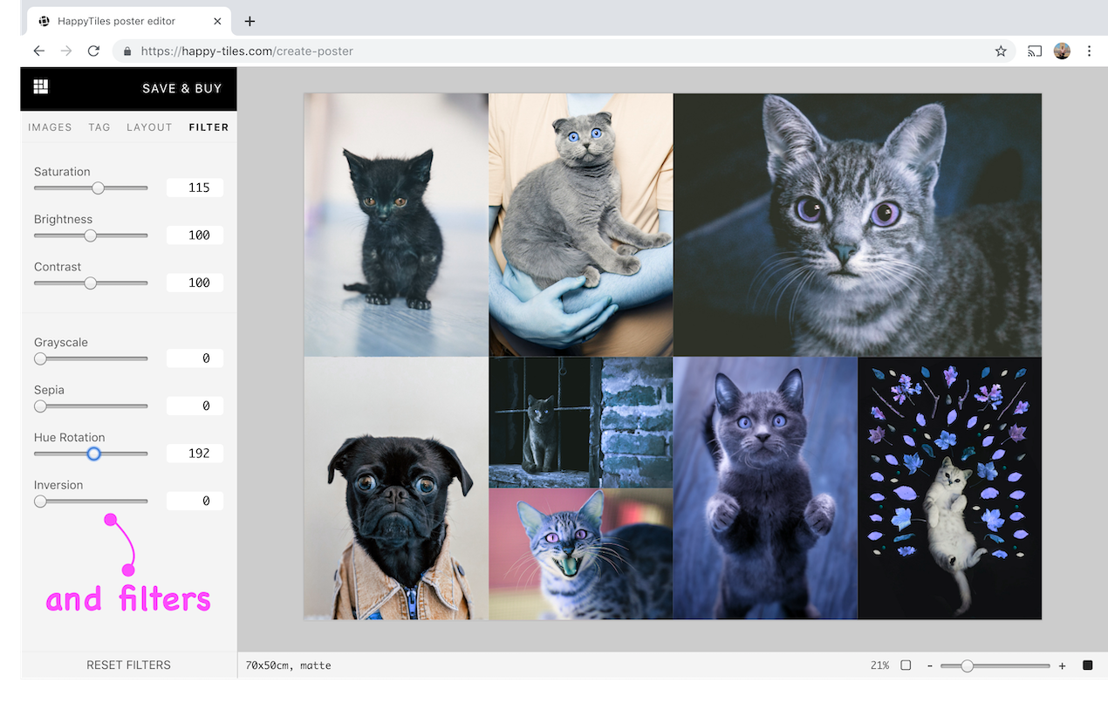This screenshot has height=703, width=1108.
Task: Click the browser profile avatar
Action: pyautogui.click(x=1062, y=51)
